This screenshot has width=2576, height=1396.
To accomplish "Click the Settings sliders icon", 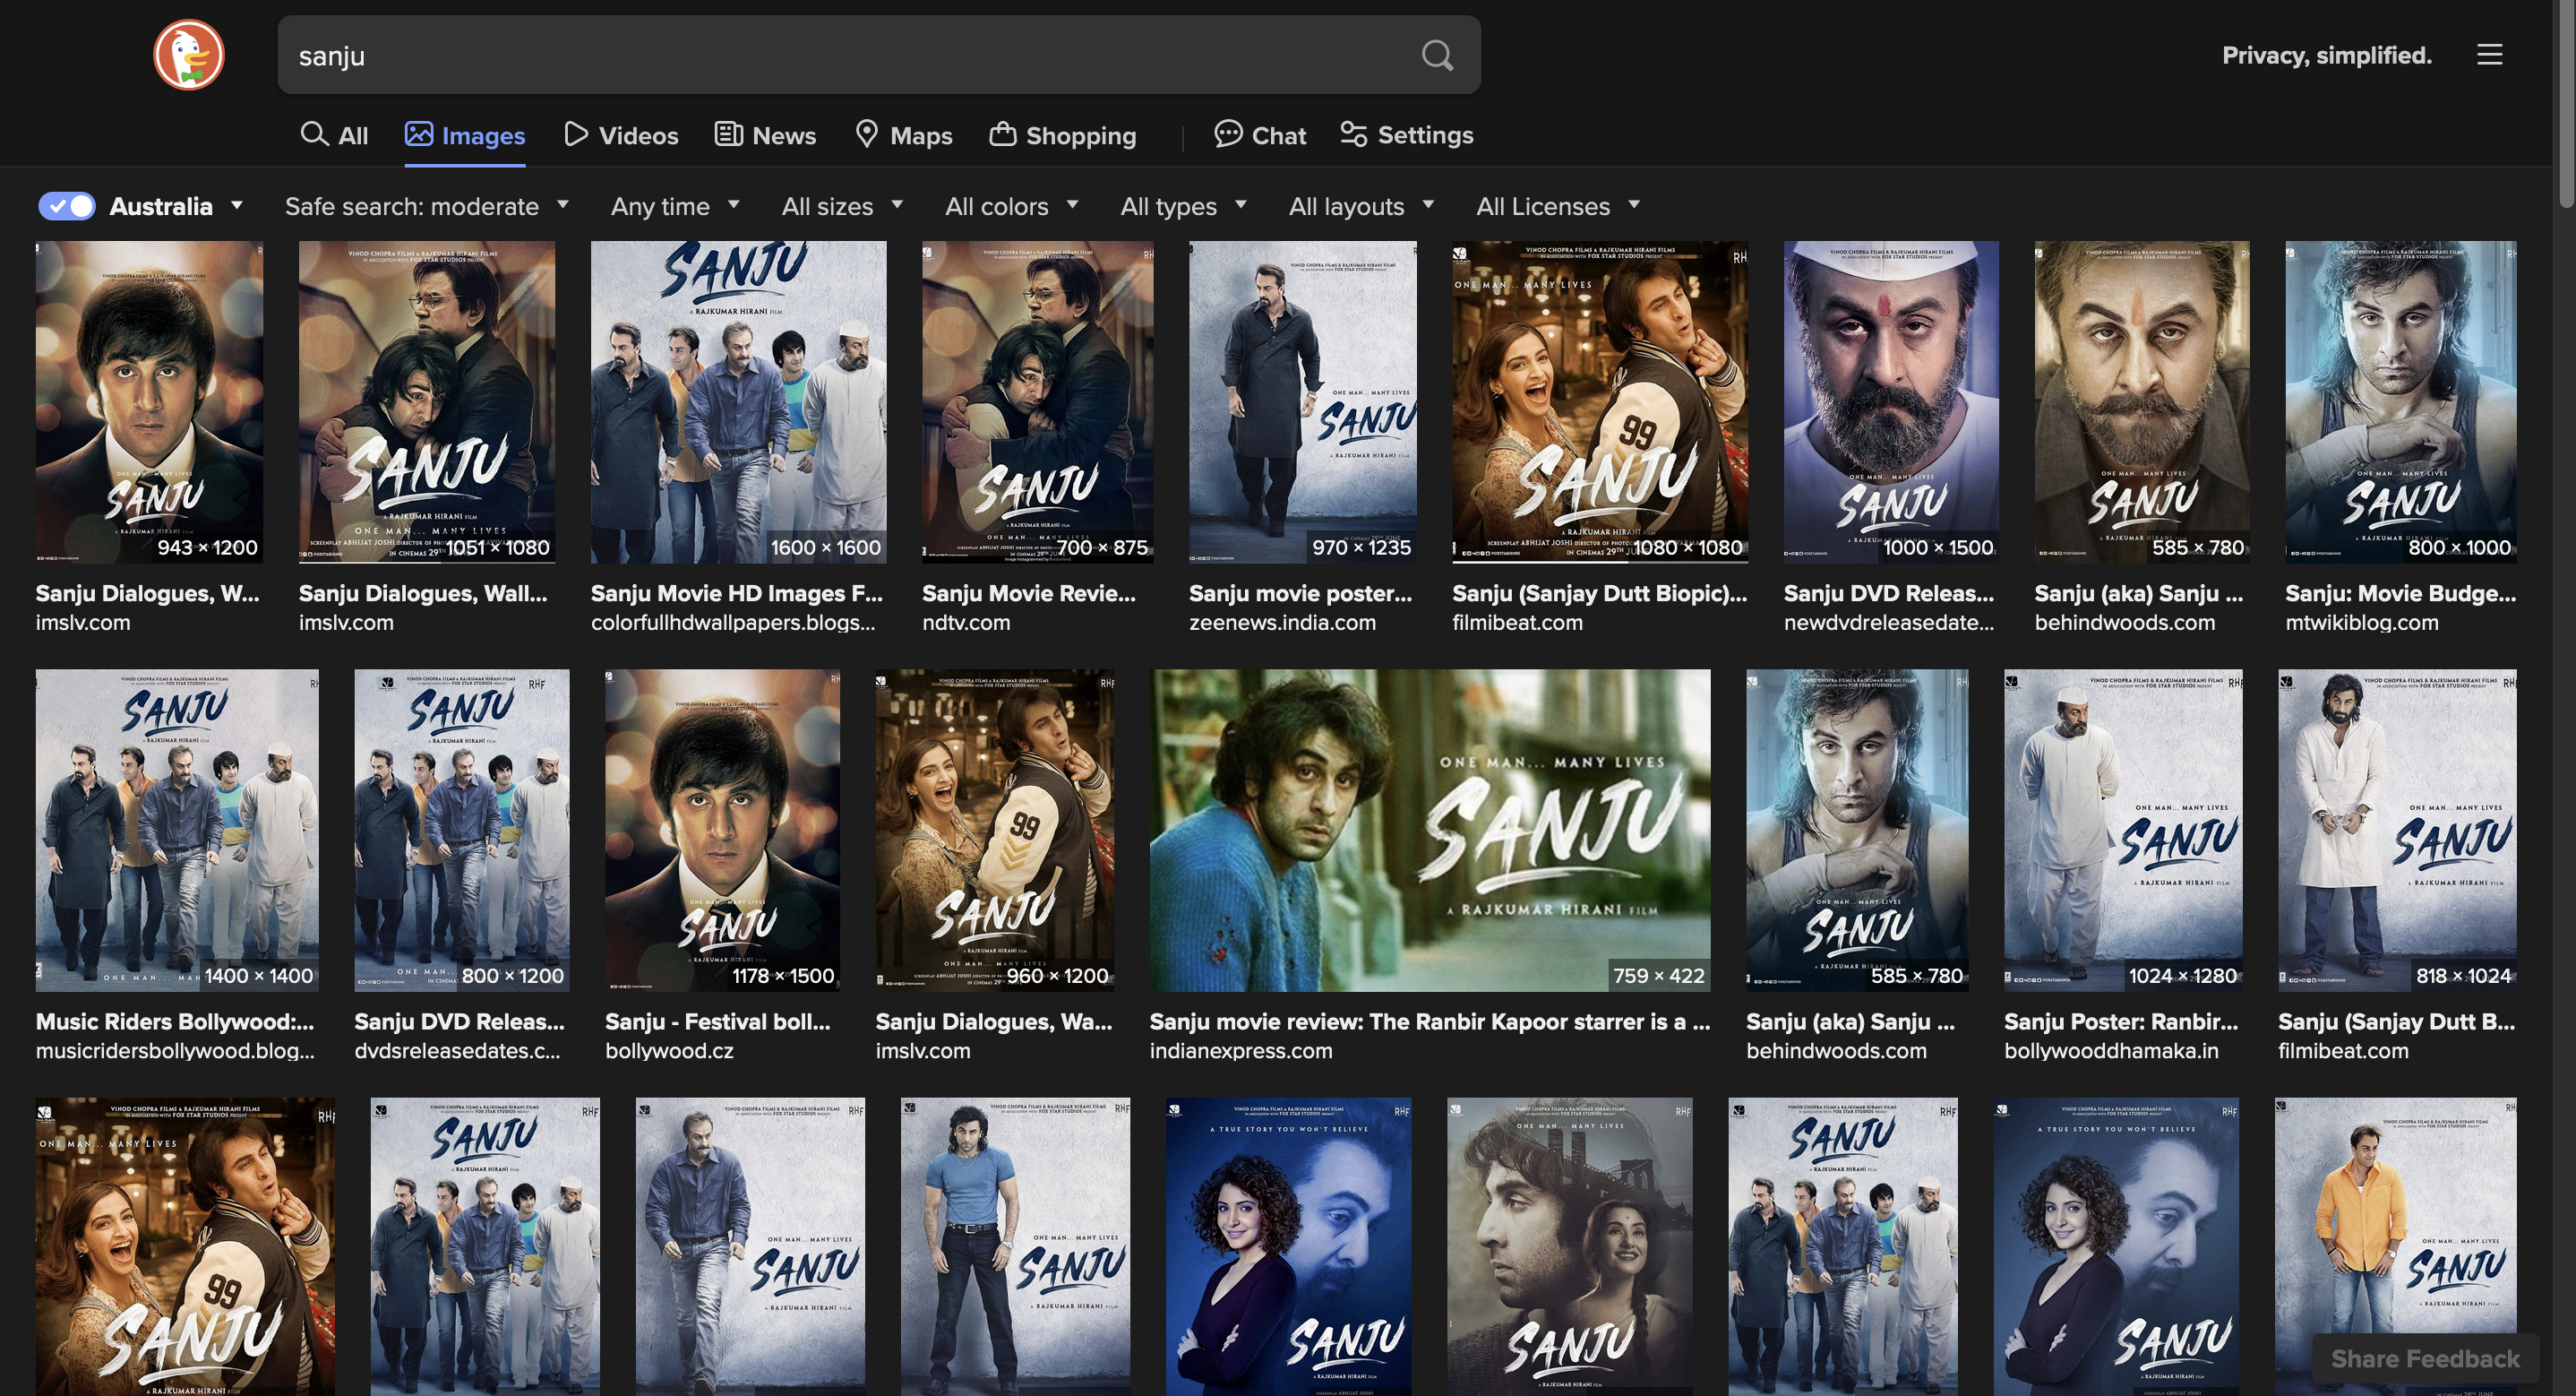I will pyautogui.click(x=1353, y=134).
